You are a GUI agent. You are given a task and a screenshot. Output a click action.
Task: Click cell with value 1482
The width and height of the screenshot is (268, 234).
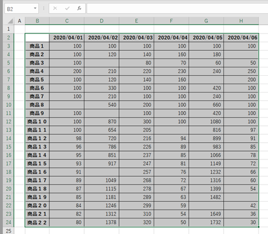click(x=206, y=197)
